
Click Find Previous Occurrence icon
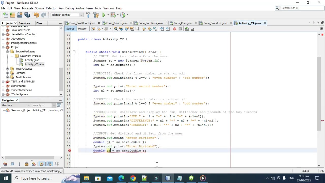121,29
